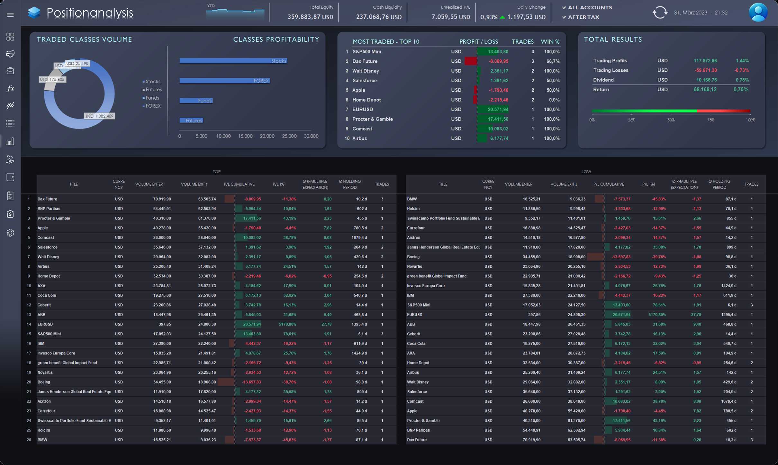The image size is (778, 465).
Task: Click the Stocks legend swatch
Action: click(143, 82)
